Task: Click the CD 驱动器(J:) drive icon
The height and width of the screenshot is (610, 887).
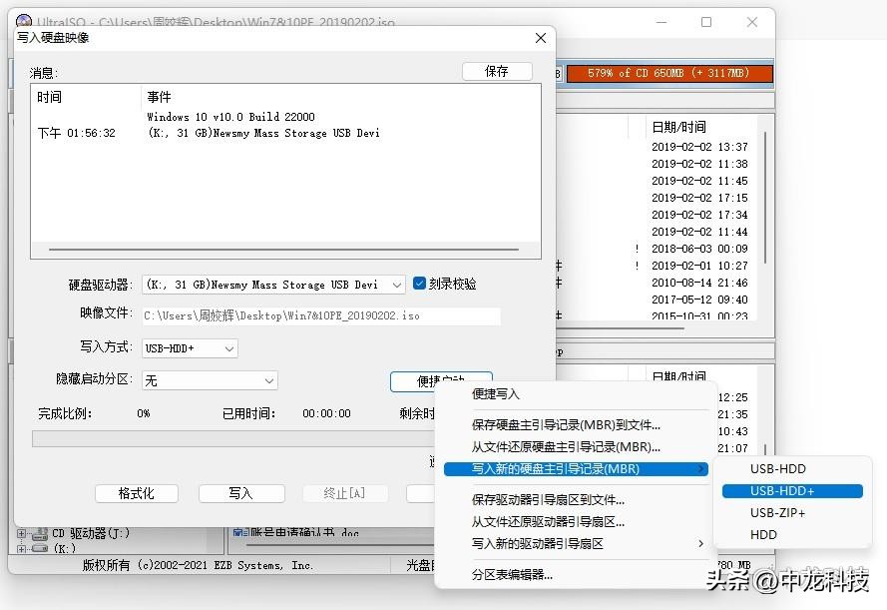Action: (38, 533)
